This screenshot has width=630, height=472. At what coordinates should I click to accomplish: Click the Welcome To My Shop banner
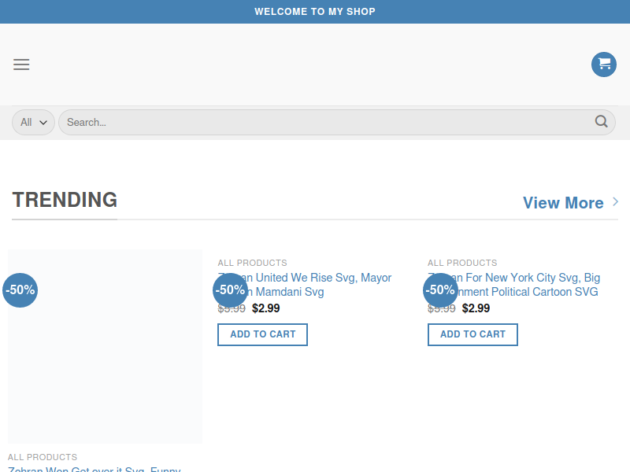click(315, 12)
